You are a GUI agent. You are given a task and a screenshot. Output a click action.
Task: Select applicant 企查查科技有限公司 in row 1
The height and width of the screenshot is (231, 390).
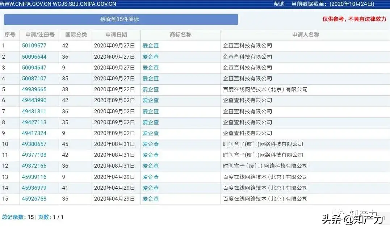coord(247,46)
